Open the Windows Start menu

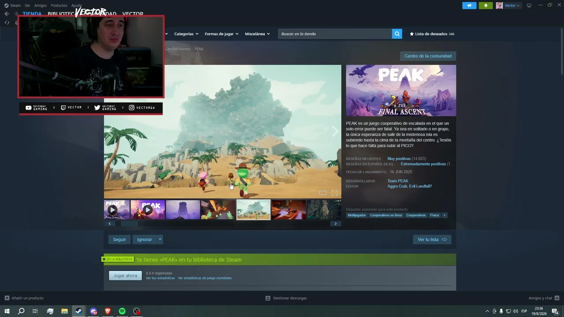tap(7, 311)
